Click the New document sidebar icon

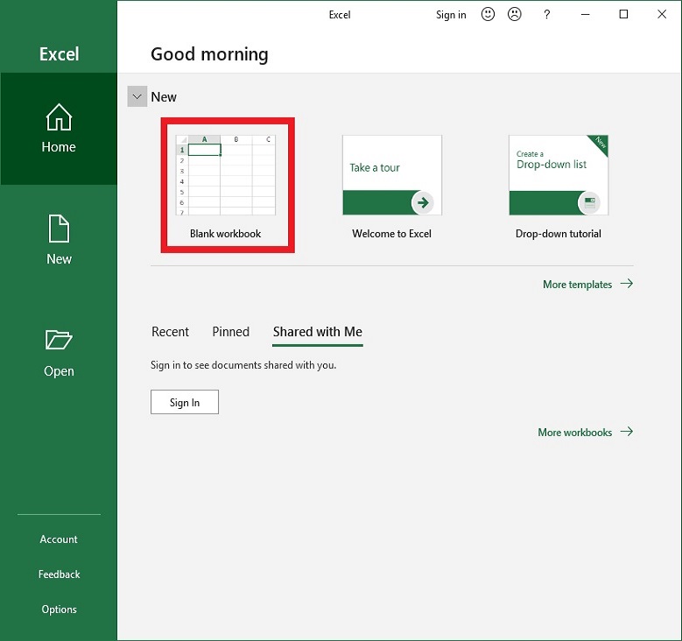pos(59,229)
